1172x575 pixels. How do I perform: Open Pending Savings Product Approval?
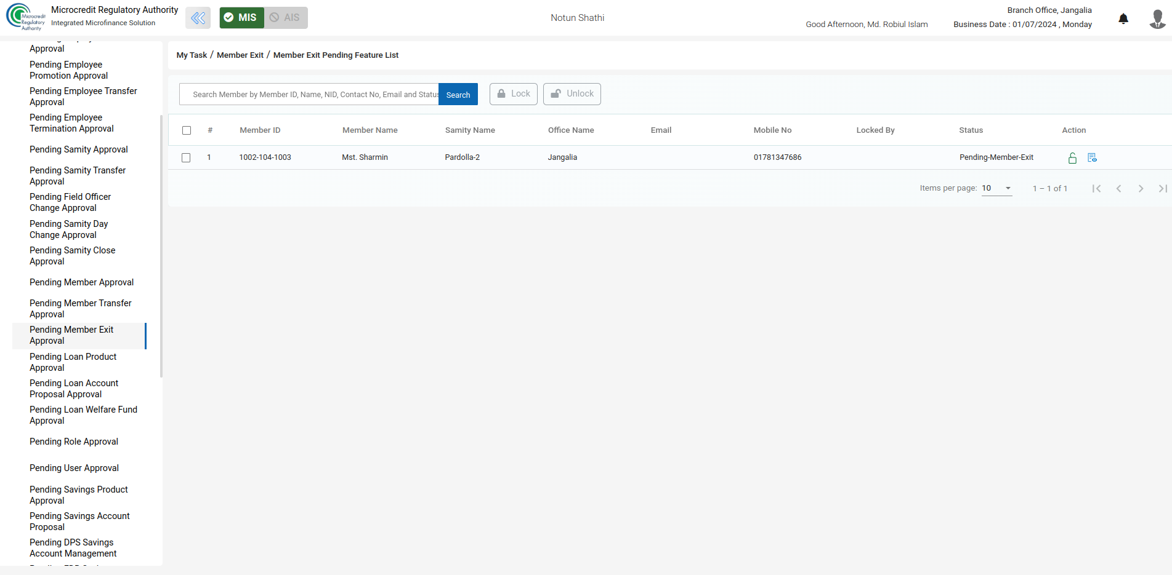(x=79, y=495)
